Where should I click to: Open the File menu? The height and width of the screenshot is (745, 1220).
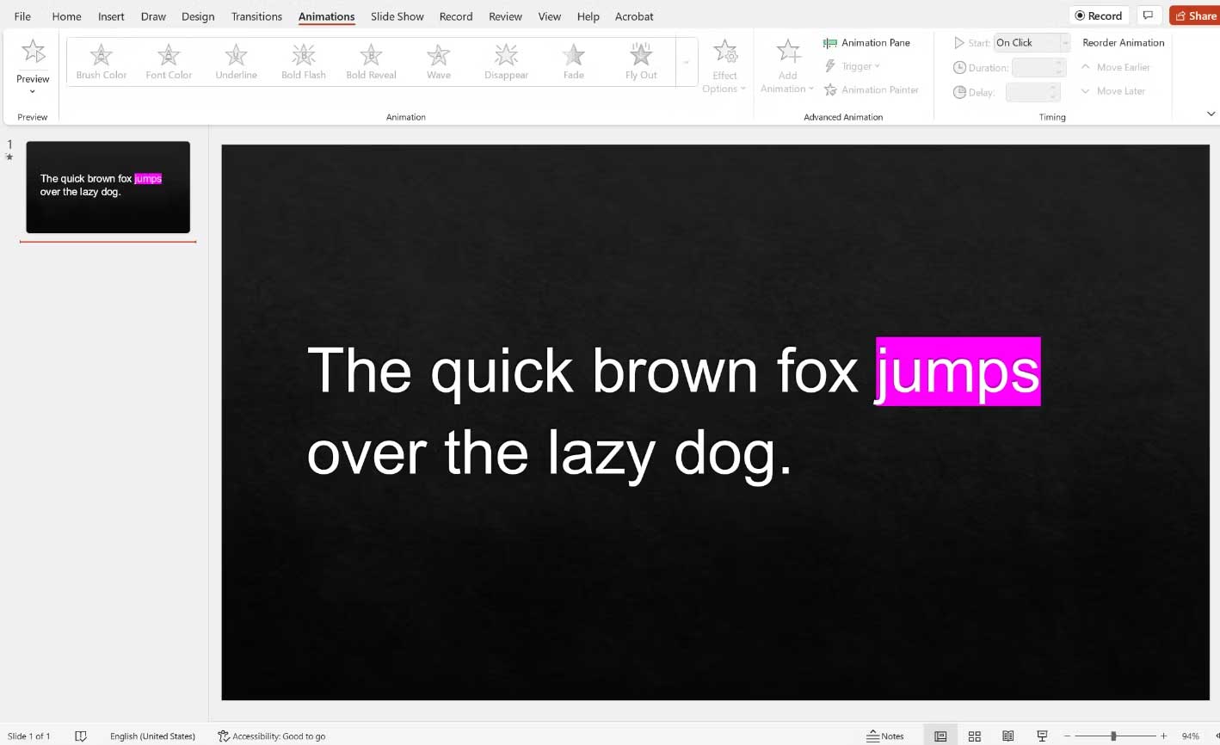tap(22, 16)
